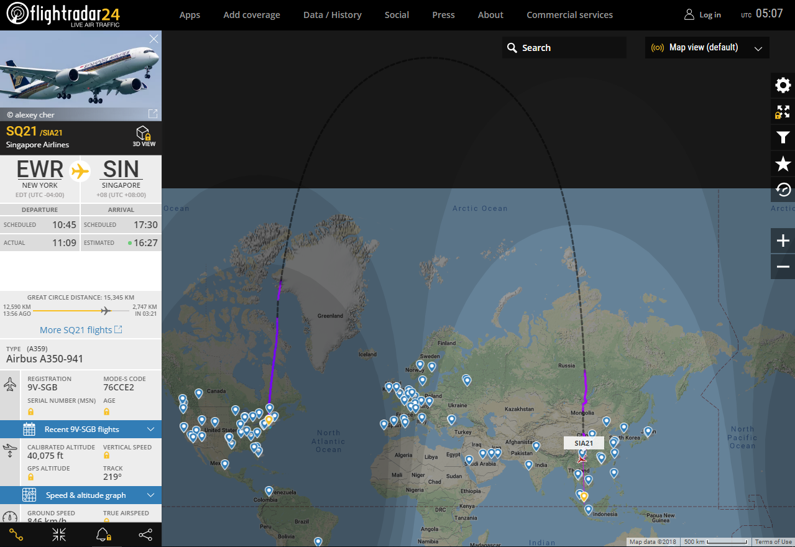
Task: Open the Data / History menu
Action: point(332,15)
